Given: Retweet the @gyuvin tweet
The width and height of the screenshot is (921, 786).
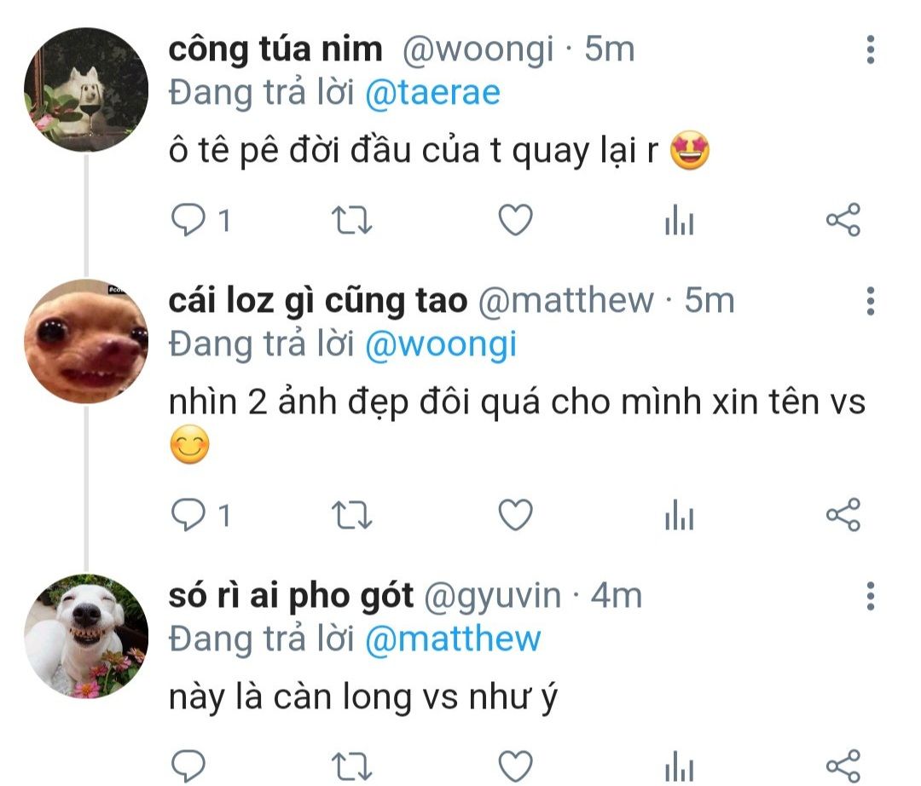Looking at the screenshot, I should [x=352, y=766].
